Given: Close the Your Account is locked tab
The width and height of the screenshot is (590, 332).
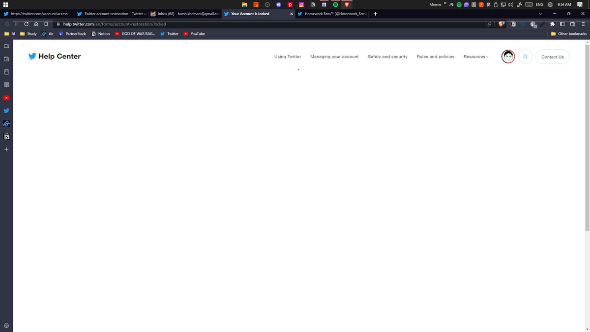Looking at the screenshot, I should coord(292,14).
